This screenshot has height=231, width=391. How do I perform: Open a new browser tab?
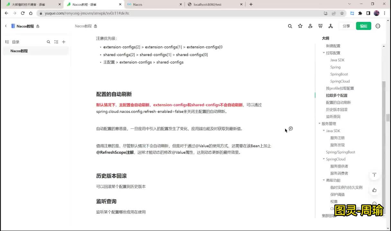(251, 4)
